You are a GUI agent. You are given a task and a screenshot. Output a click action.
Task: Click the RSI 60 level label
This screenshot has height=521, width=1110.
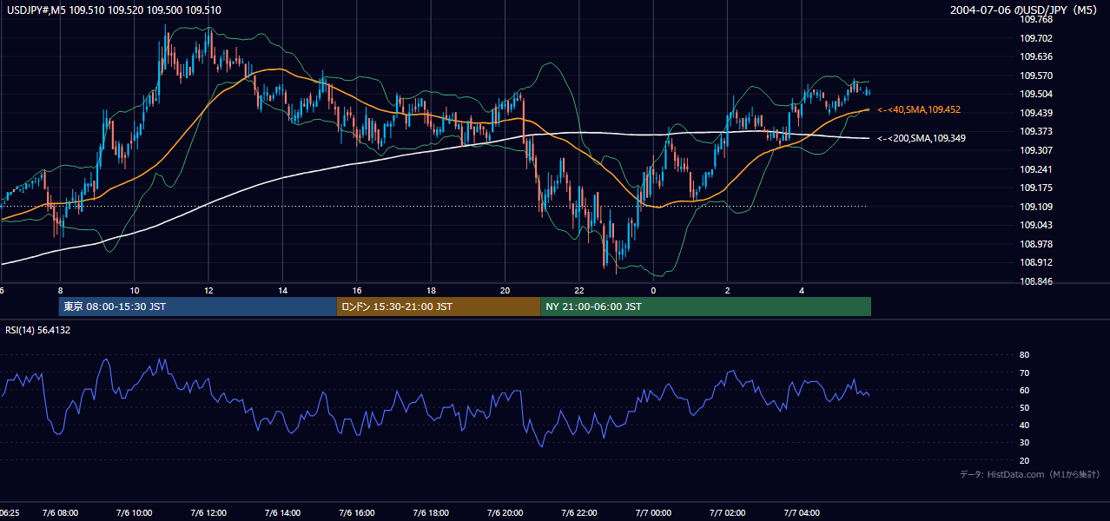[x=1024, y=391]
